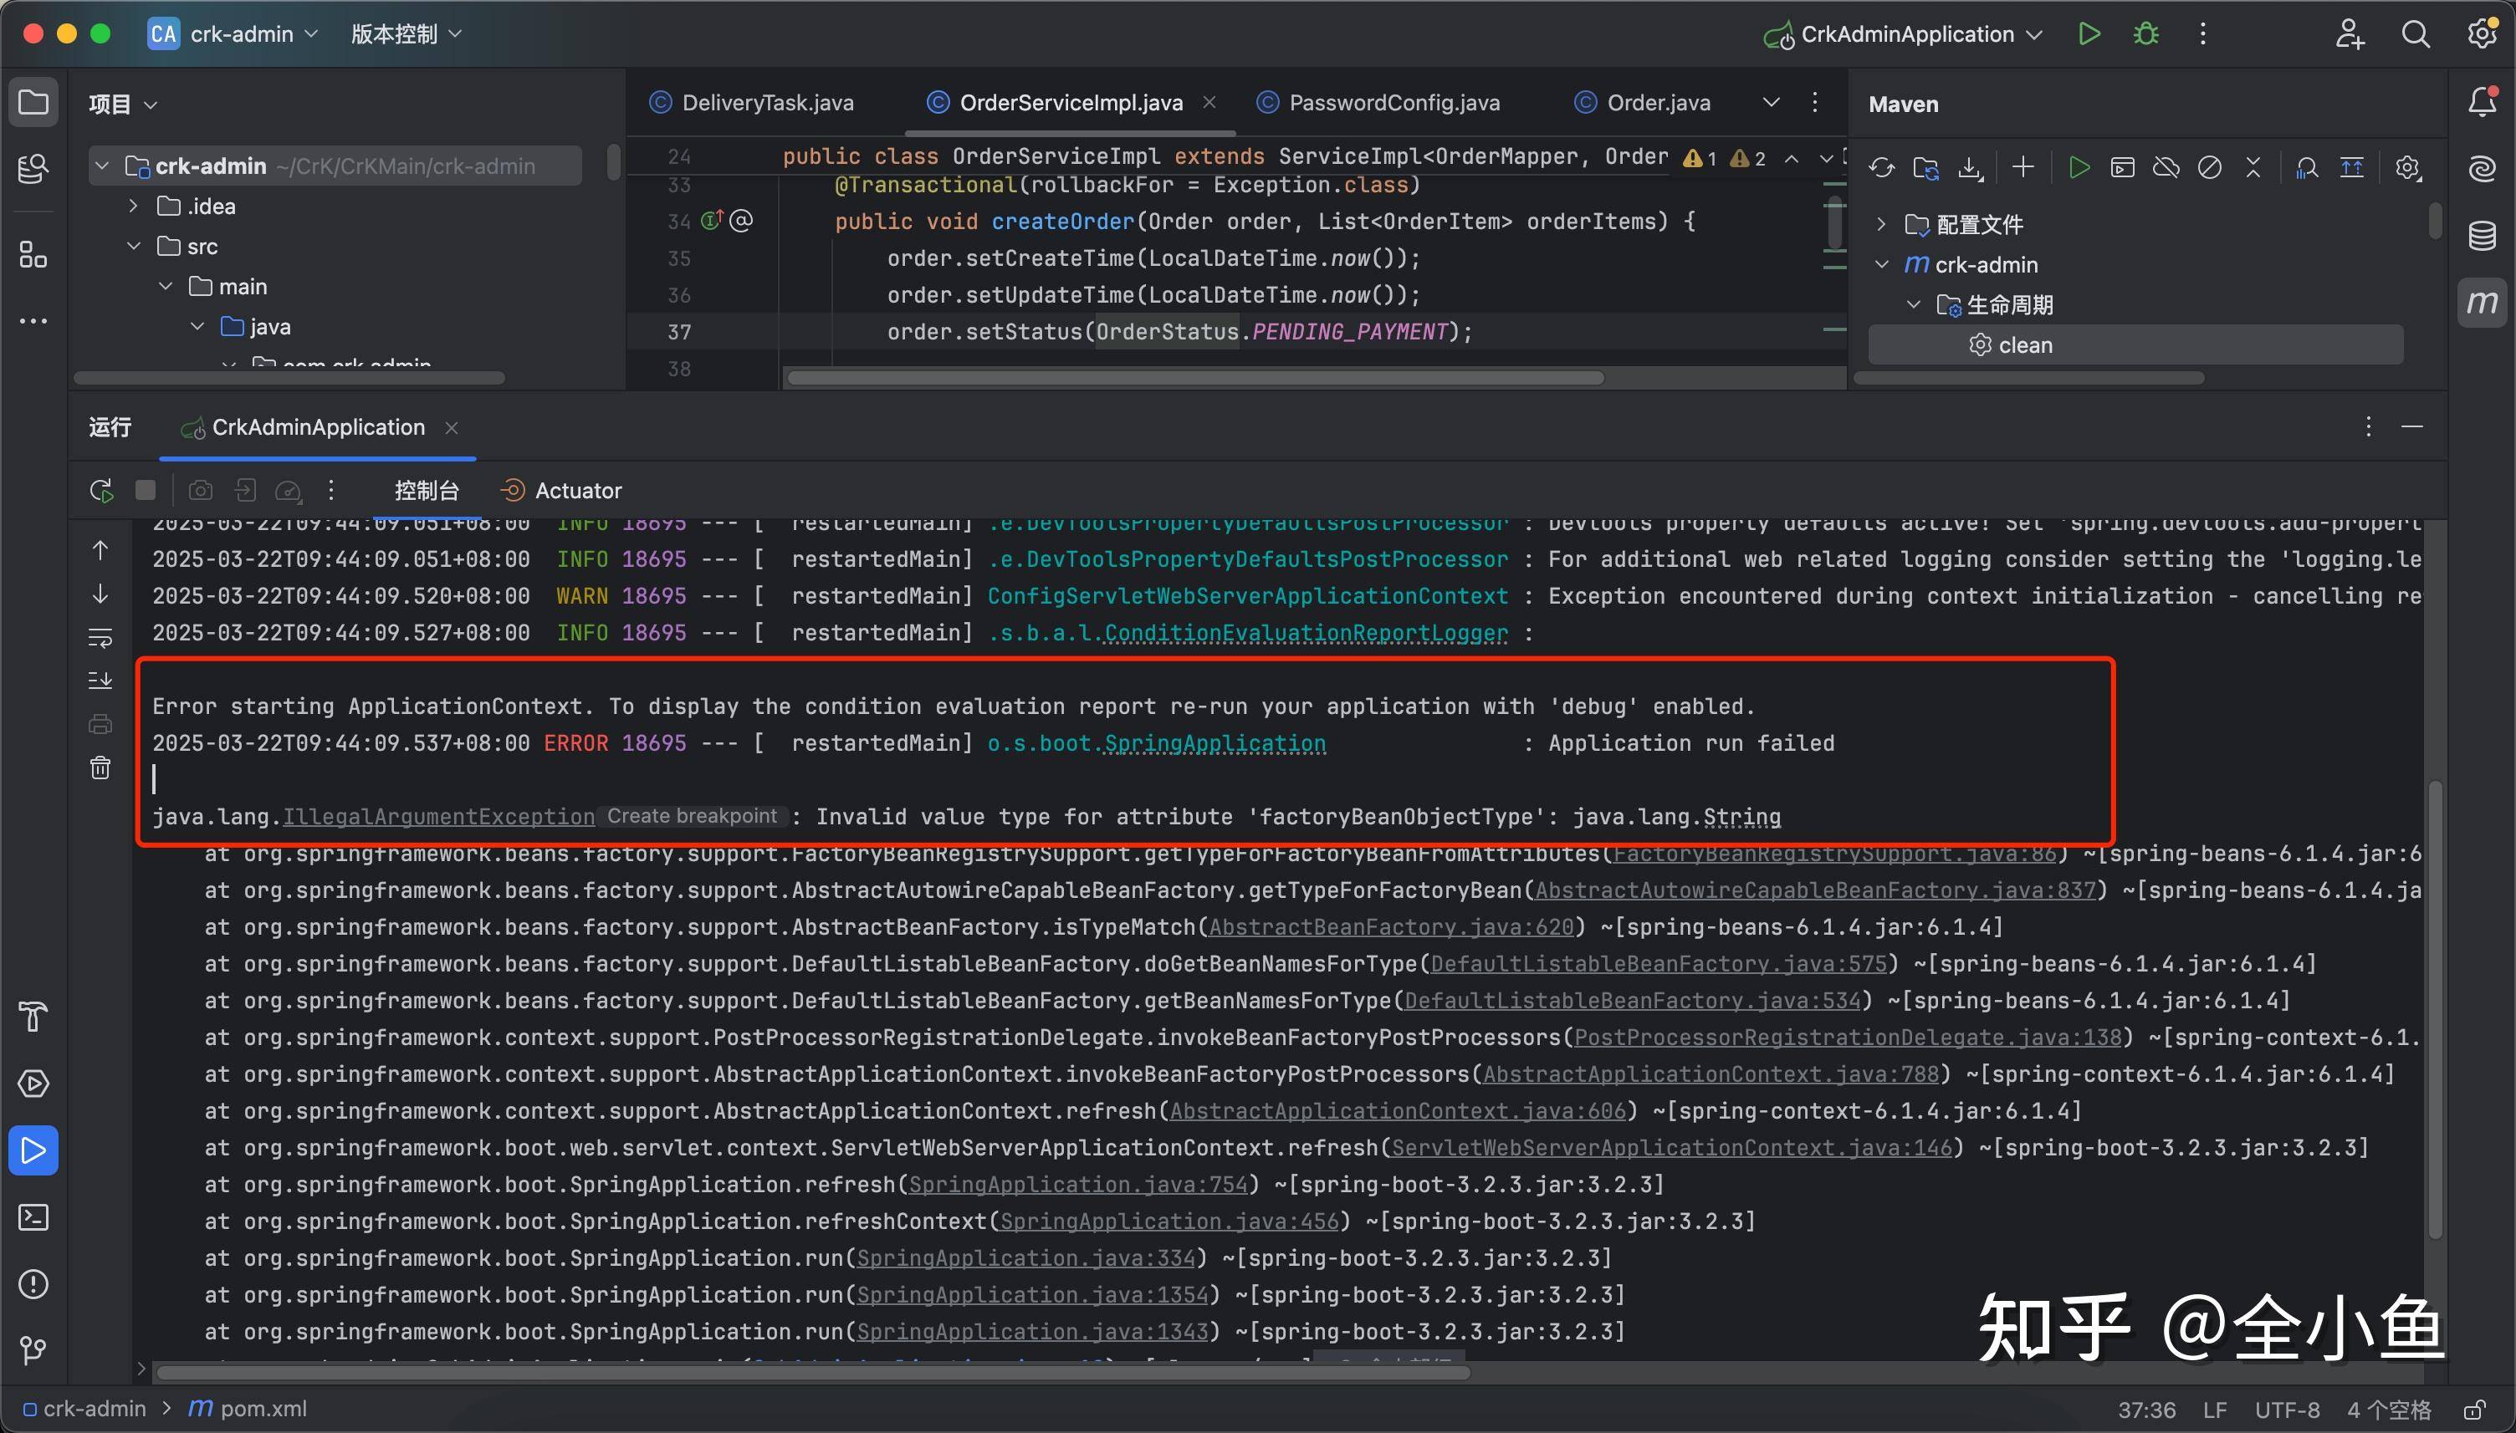This screenshot has height=1433, width=2516.
Task: Open the Structure tool window icon
Action: pyautogui.click(x=33, y=255)
